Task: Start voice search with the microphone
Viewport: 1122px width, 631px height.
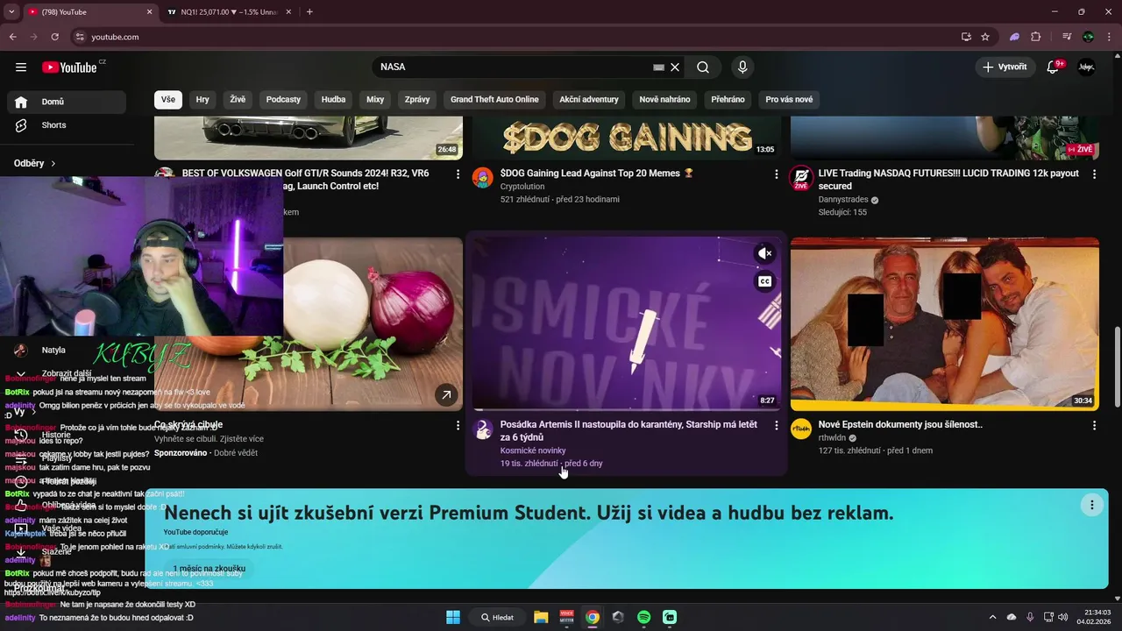Action: click(742, 67)
